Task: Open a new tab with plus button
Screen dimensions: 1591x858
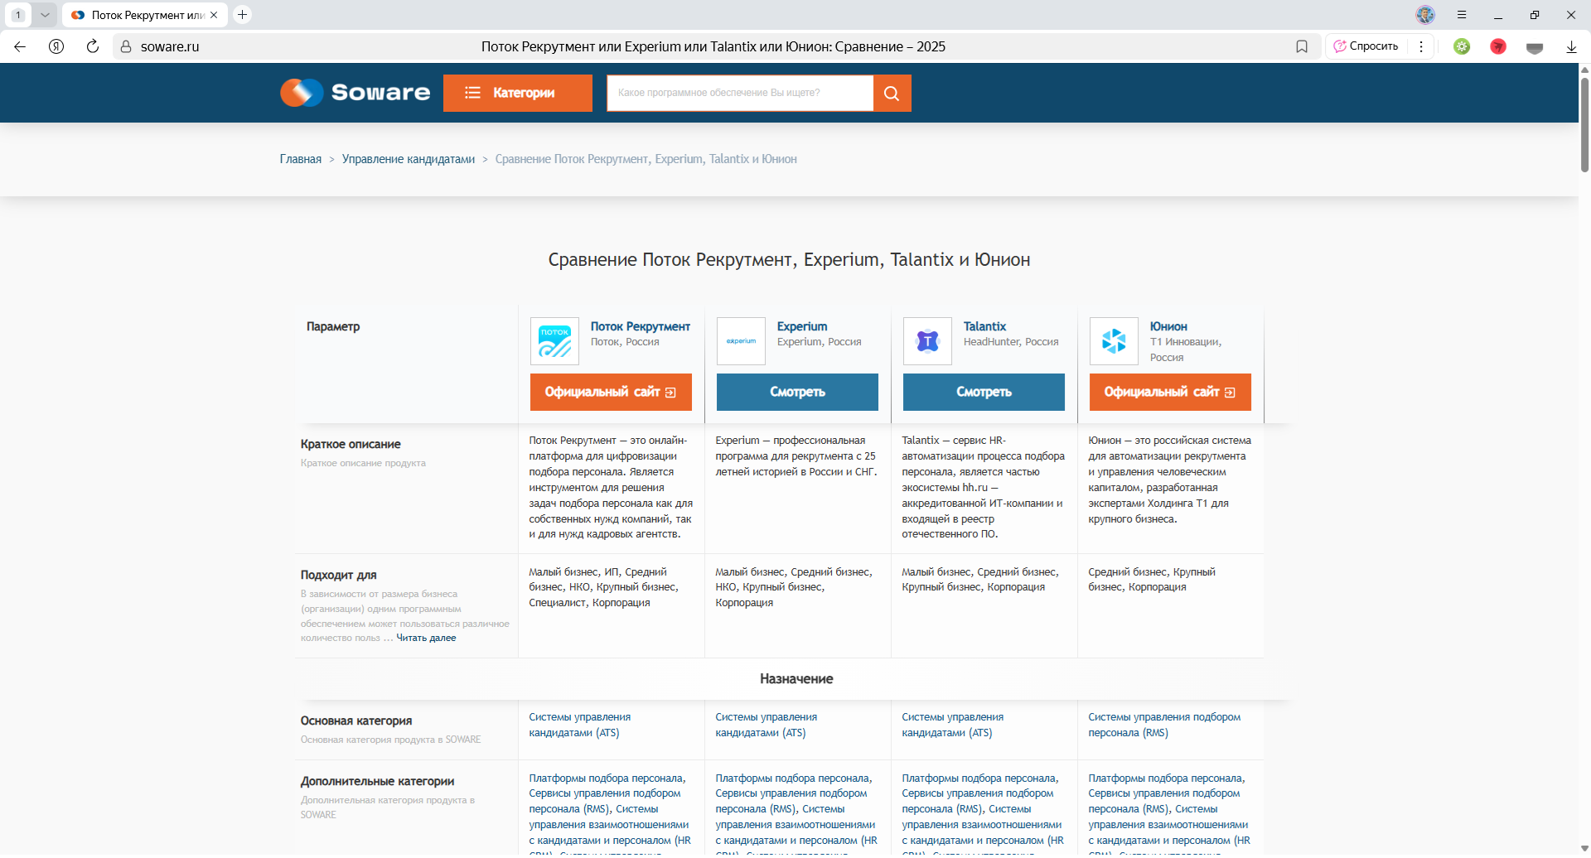Action: [242, 15]
